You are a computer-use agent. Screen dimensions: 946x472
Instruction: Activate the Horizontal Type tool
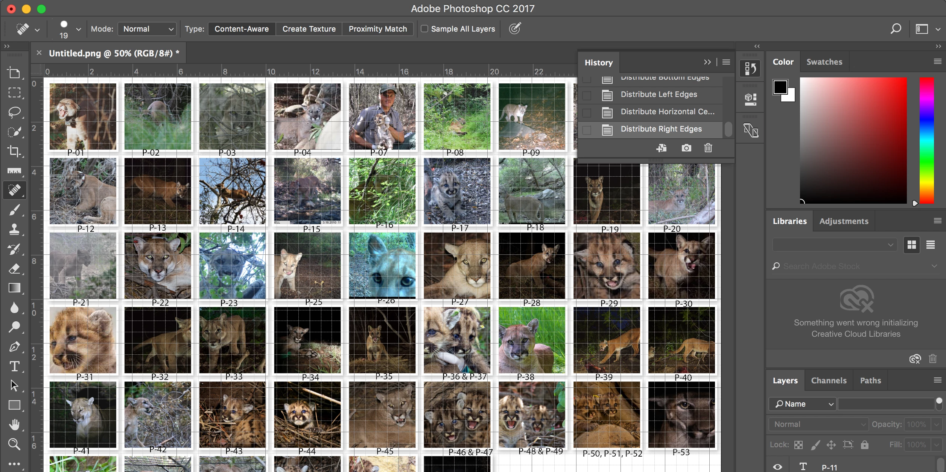coord(14,366)
